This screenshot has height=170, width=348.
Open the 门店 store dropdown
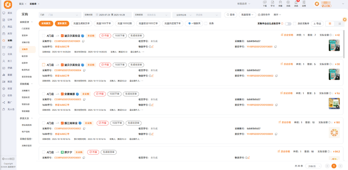[60, 15]
